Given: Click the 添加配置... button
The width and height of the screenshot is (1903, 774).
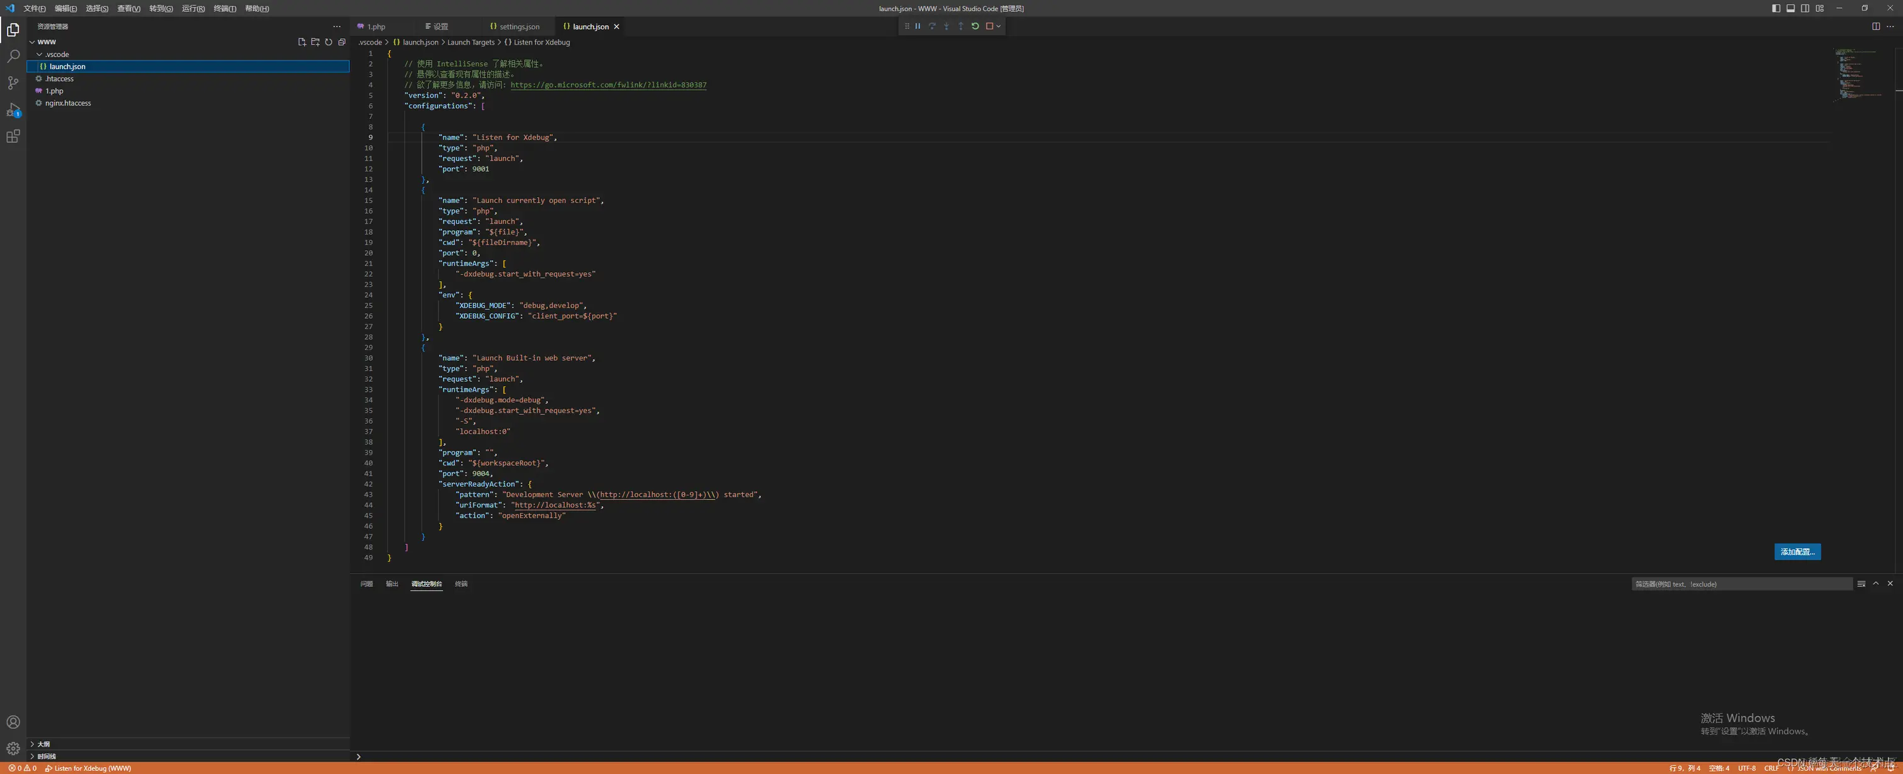Looking at the screenshot, I should (1797, 552).
